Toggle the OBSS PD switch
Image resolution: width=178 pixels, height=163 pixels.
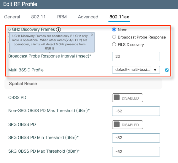(x=127, y=98)
